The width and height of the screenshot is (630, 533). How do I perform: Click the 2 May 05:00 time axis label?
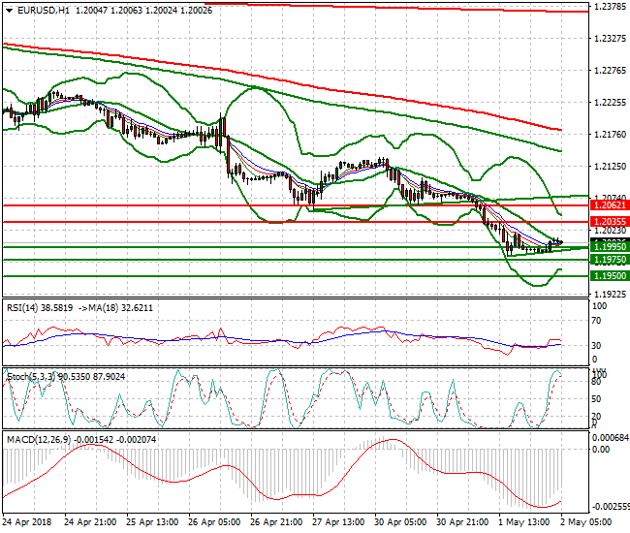[586, 522]
